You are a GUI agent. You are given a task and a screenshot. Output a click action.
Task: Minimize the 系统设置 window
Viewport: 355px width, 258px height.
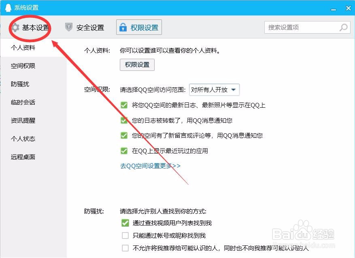click(334, 9)
